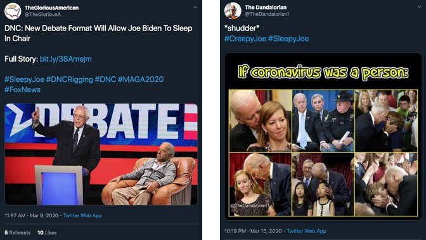The height and width of the screenshot is (240, 426).
Task: Open the bit.ly/38Amejm link
Action: (66, 59)
